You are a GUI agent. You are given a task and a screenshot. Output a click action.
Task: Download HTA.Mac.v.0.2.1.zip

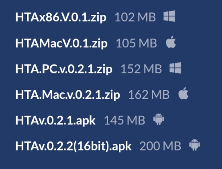(68, 95)
